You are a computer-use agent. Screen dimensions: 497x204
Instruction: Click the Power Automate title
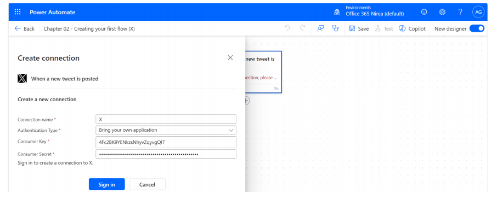pos(53,13)
